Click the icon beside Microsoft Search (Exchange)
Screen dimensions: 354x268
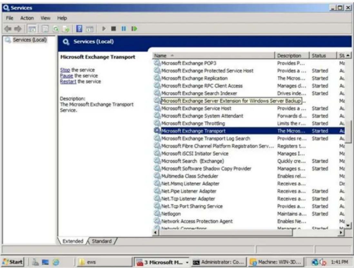click(x=157, y=161)
